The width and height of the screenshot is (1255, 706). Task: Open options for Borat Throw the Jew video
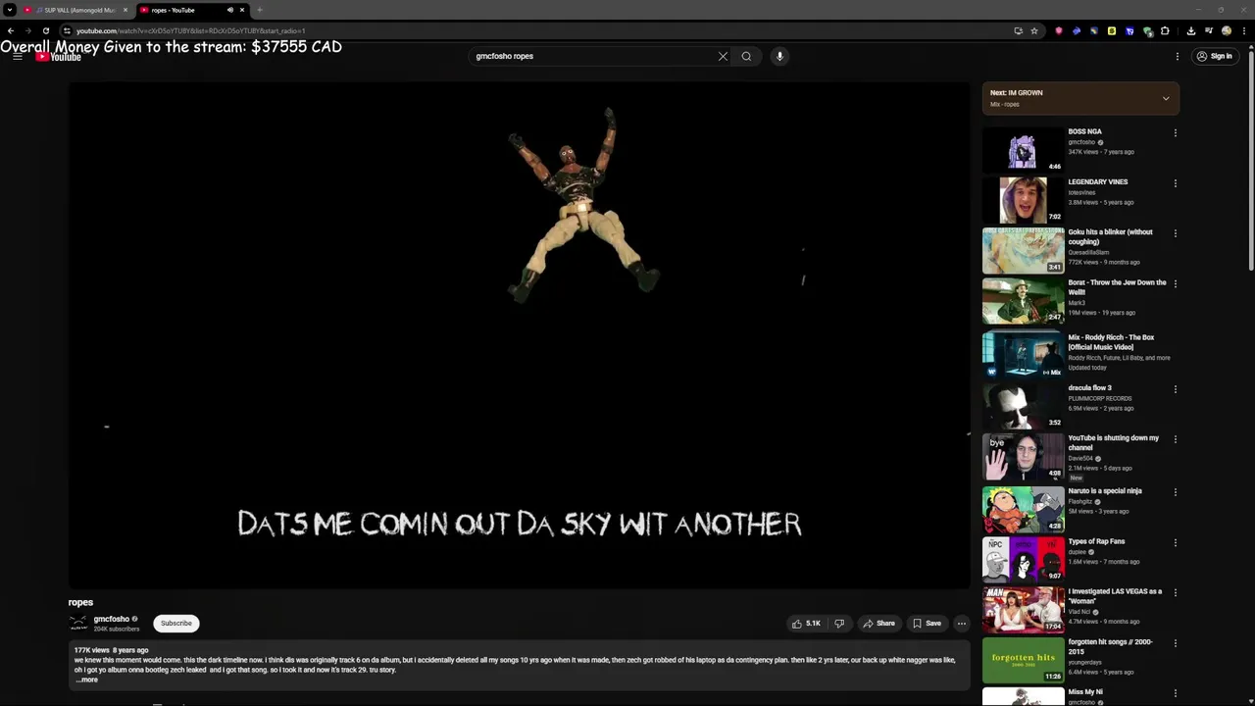[1176, 283]
